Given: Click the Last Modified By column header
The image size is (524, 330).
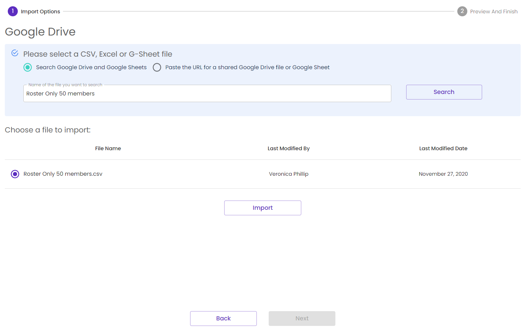Looking at the screenshot, I should coord(288,148).
